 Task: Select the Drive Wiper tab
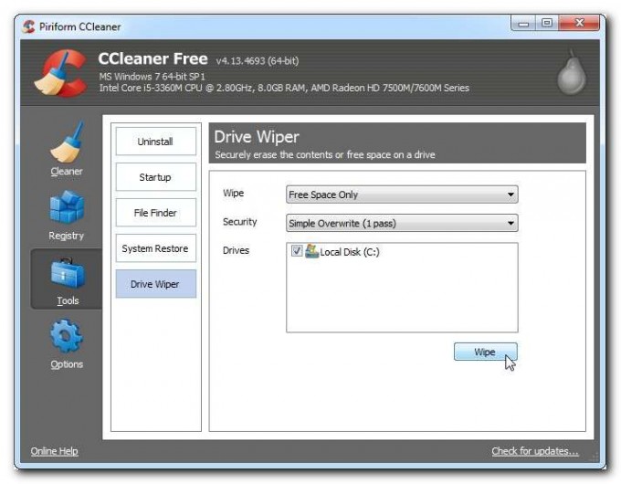coord(155,284)
